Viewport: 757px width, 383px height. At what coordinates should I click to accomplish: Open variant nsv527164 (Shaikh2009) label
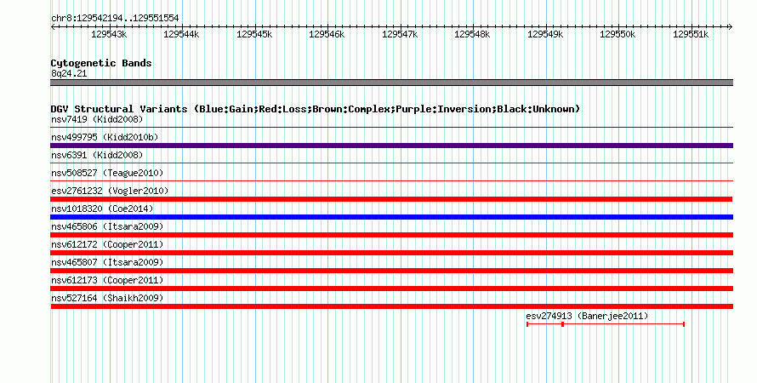pos(107,298)
